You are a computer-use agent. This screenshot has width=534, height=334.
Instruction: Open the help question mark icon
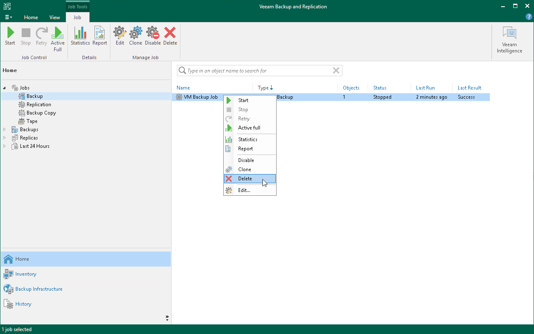pos(529,17)
